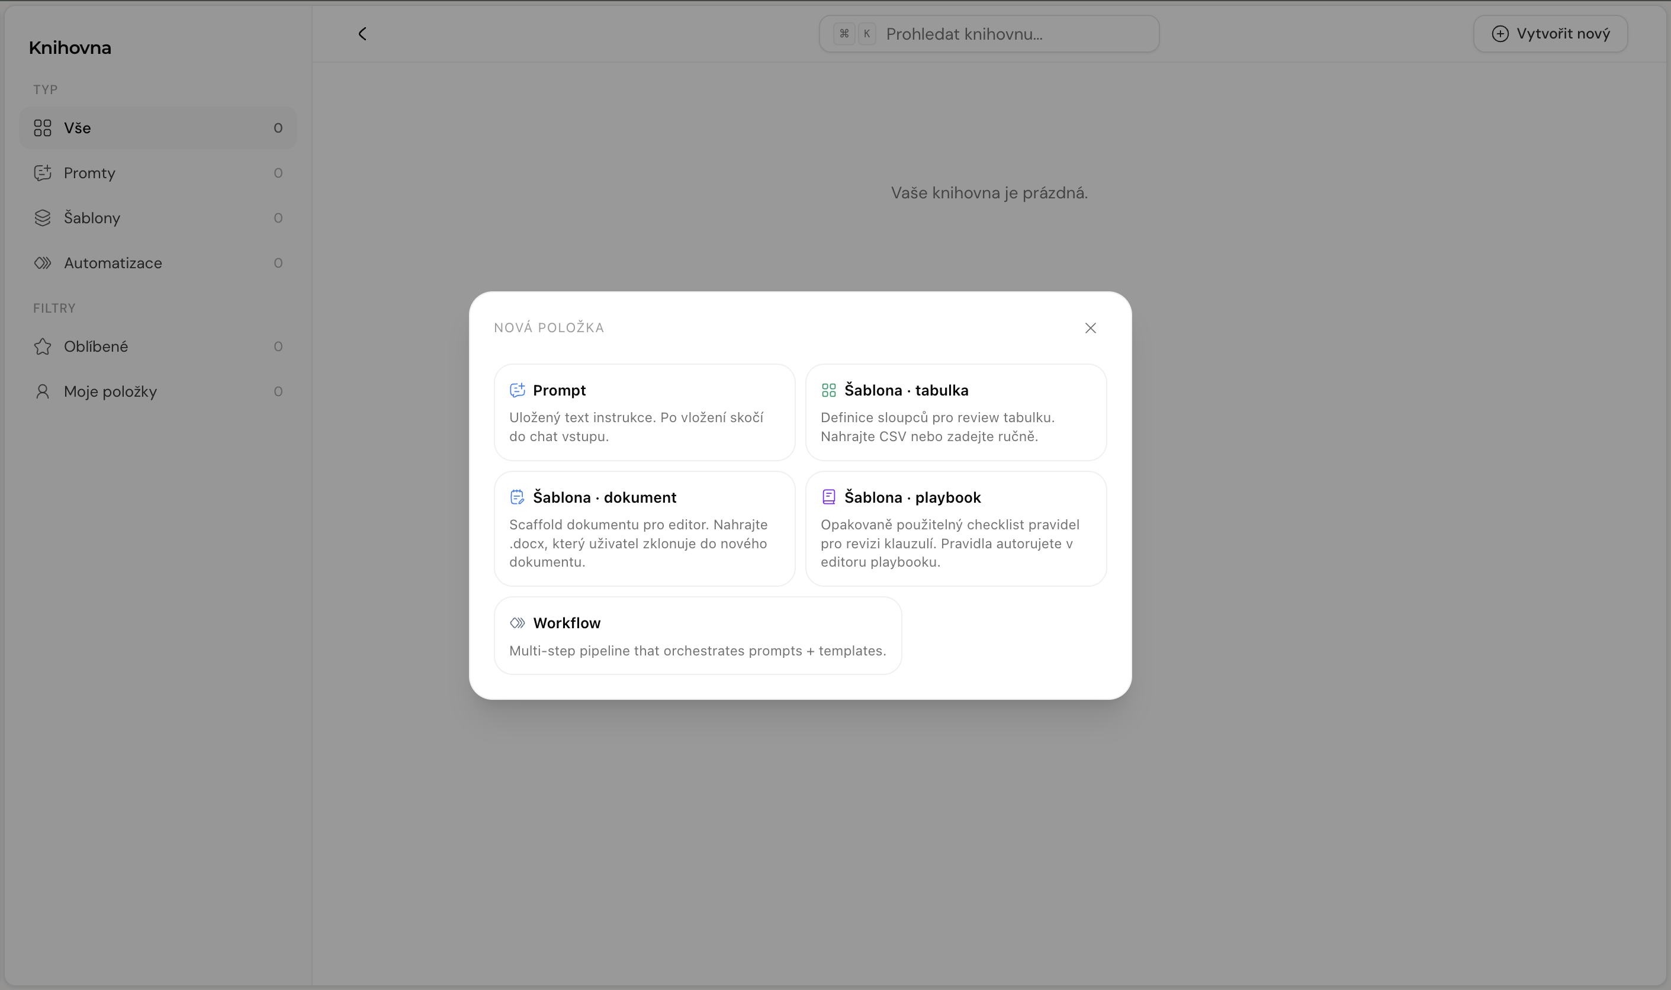Screen dimensions: 1671x990
Task: Choose the Workflow card
Action: point(698,636)
